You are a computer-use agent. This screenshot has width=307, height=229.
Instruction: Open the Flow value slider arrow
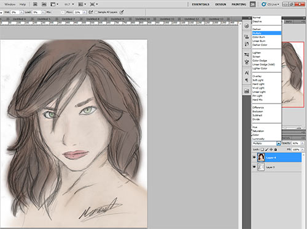pyautogui.click(x=84, y=12)
